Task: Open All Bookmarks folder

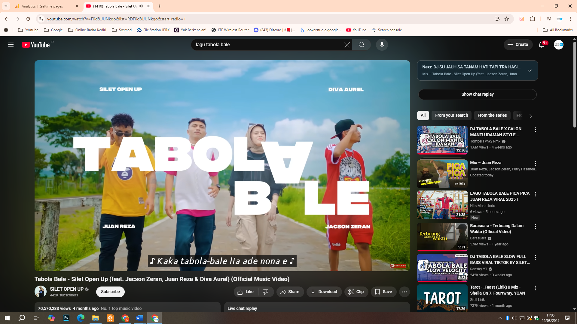Action: (x=557, y=30)
